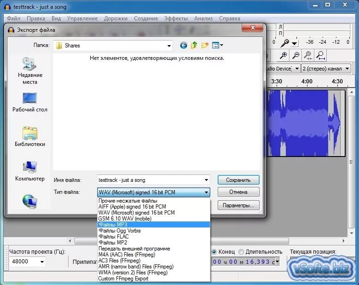The height and width of the screenshot is (285, 359).
Task: Click the 4:00 mark on timeline ruler
Action: tap(307, 81)
